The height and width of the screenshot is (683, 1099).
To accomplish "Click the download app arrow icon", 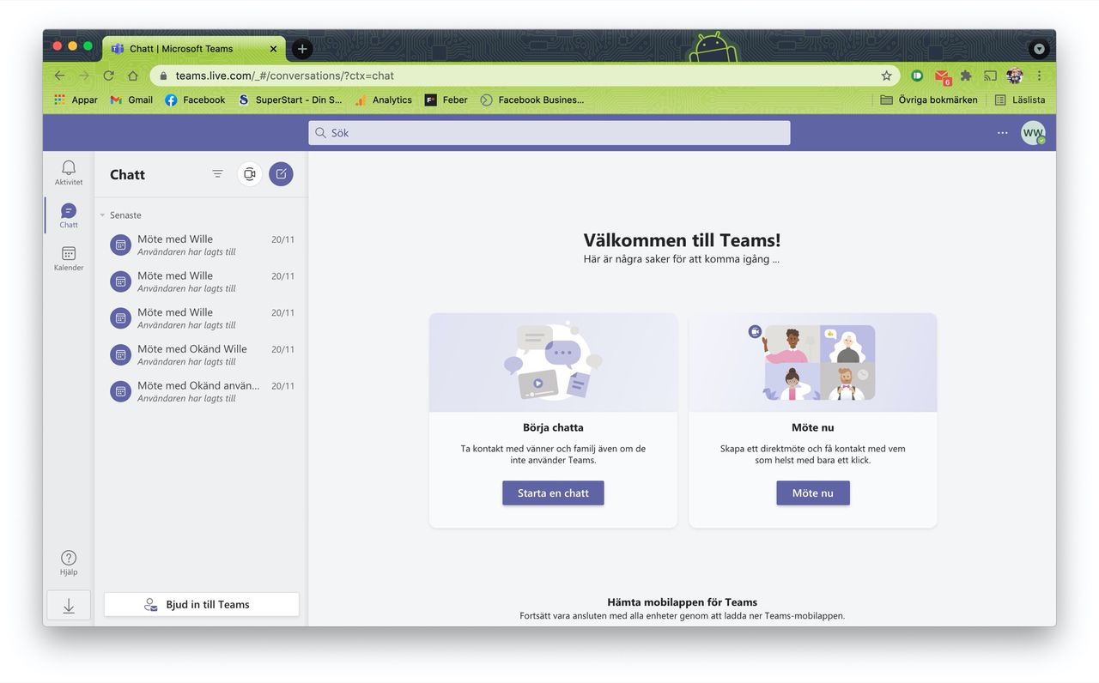I will [x=69, y=606].
